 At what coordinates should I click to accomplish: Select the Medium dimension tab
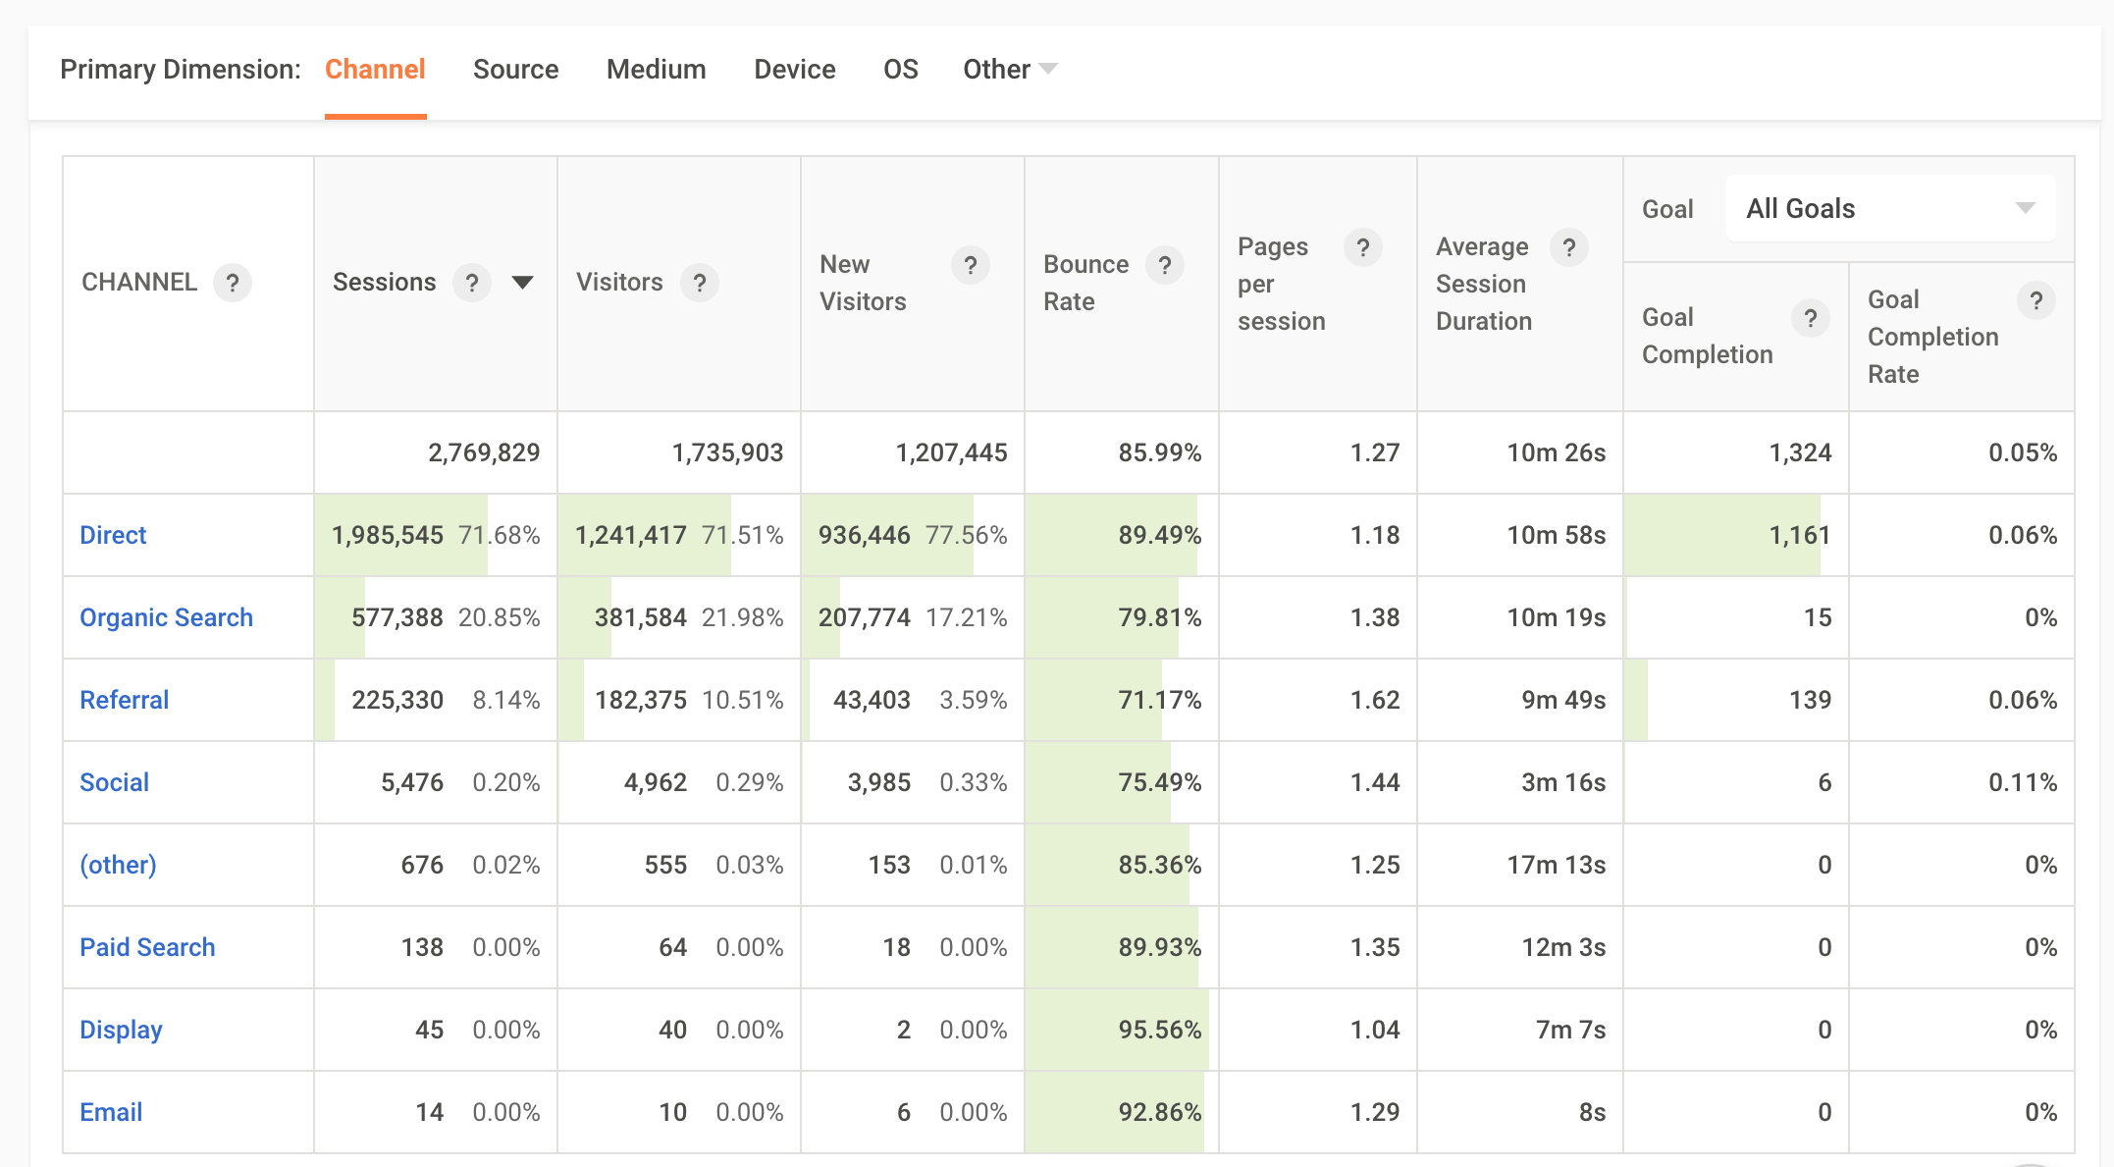[656, 69]
